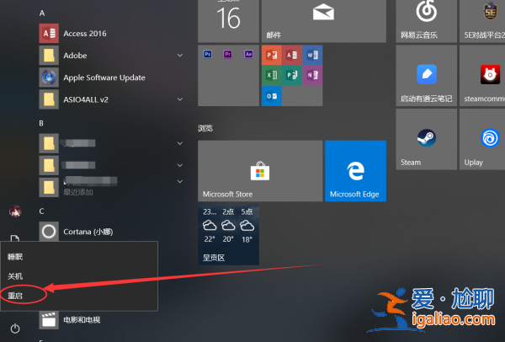Expand the first blurred folder under B
Viewport: 505px width, 342px height.
coord(180,143)
